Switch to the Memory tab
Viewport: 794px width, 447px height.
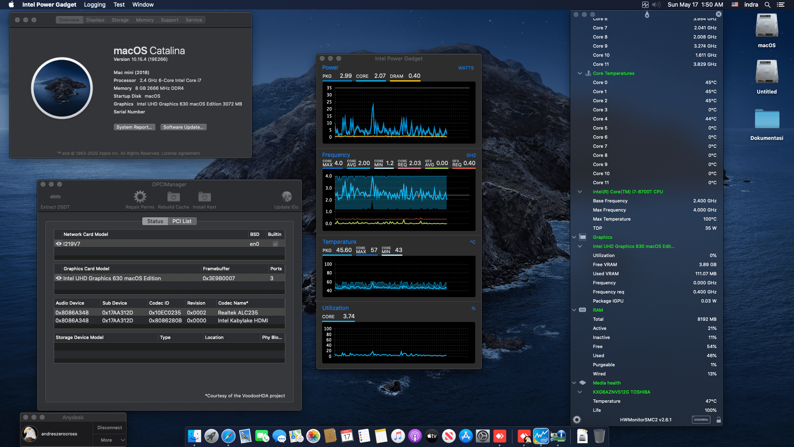click(x=145, y=20)
